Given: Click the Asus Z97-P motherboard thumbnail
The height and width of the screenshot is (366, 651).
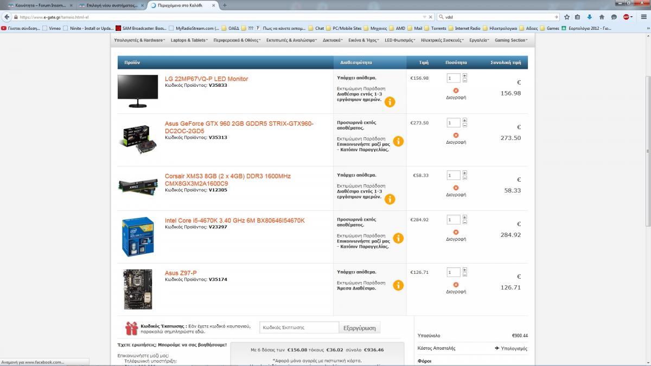Looking at the screenshot, I should click(x=138, y=290).
